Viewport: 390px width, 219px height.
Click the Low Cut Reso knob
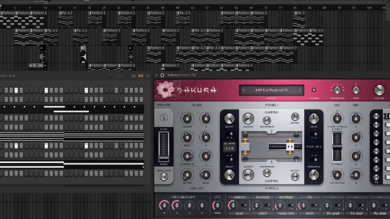tap(206, 175)
